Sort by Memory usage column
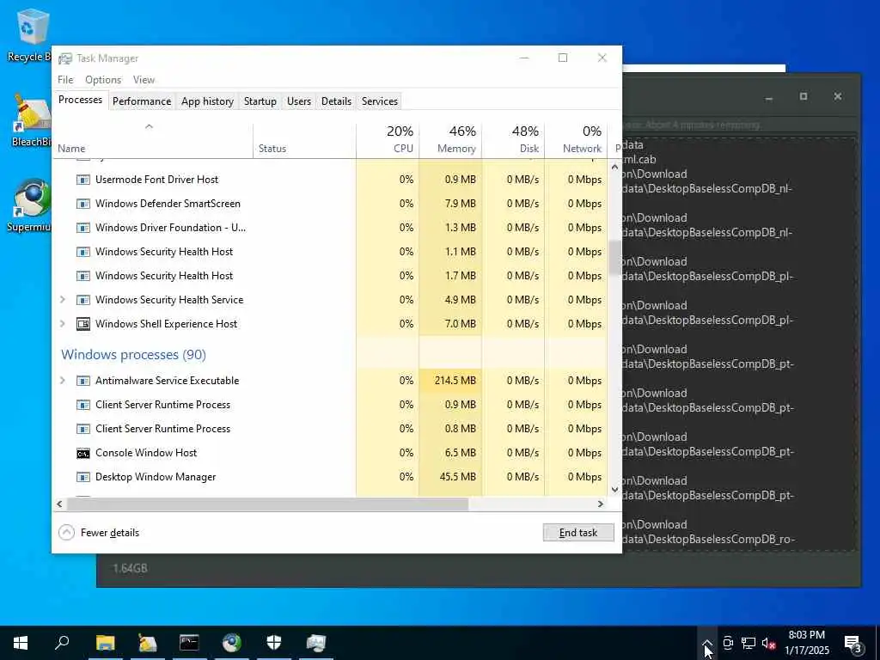The width and height of the screenshot is (880, 660). 450,140
